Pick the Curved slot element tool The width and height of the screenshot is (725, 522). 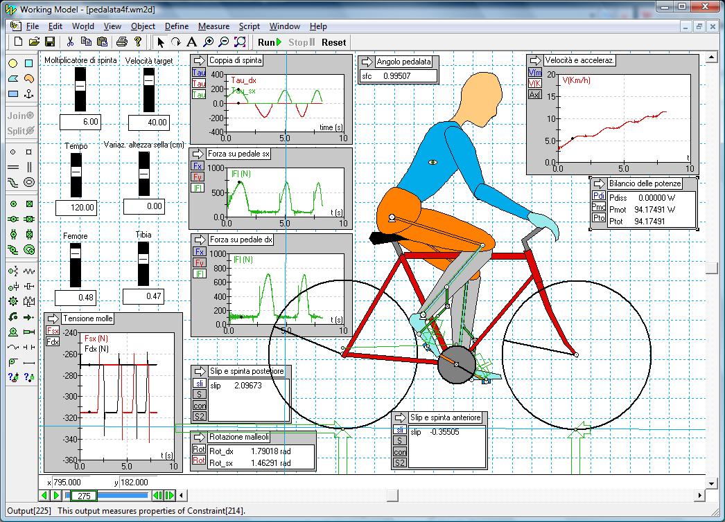point(13,183)
